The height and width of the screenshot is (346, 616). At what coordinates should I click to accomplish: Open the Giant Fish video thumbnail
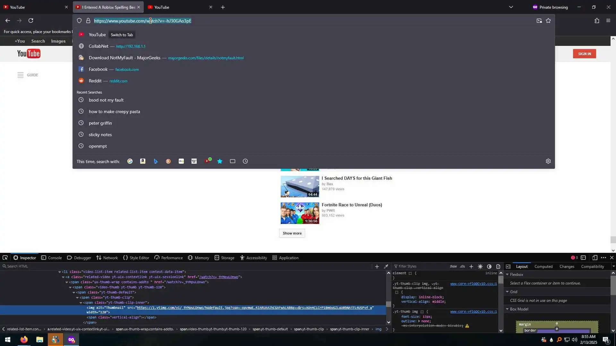click(x=300, y=186)
